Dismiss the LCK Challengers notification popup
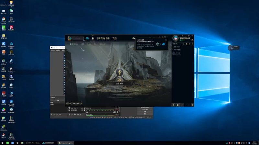 tap(166, 40)
